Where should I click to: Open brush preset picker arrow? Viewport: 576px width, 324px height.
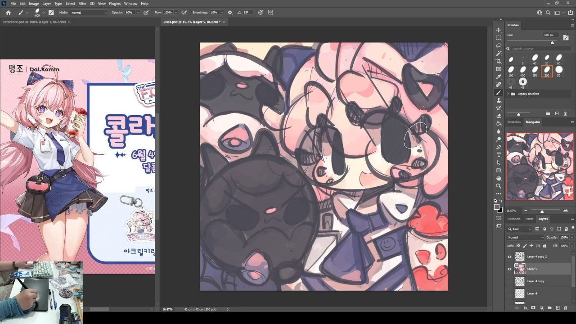(43, 13)
